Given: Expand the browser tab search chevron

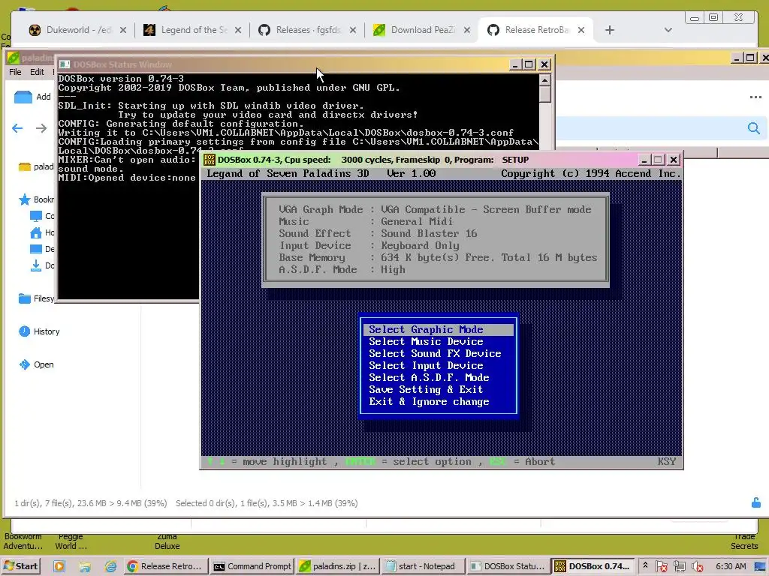Looking at the screenshot, I should pyautogui.click(x=668, y=30).
